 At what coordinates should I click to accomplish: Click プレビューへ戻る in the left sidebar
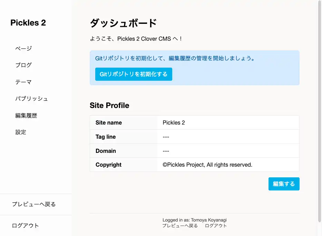[34, 204]
